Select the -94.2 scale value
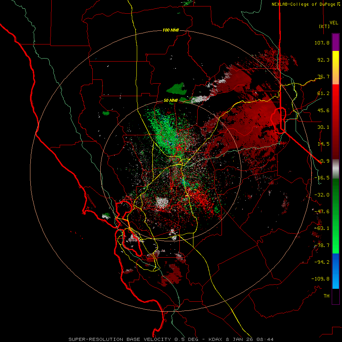342x342 pixels. pos(322,262)
